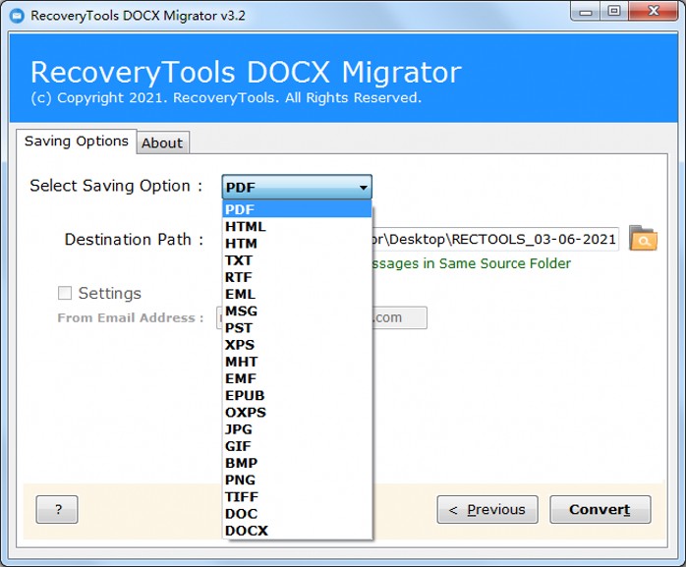Select EMF from the dropdown list

(297, 378)
